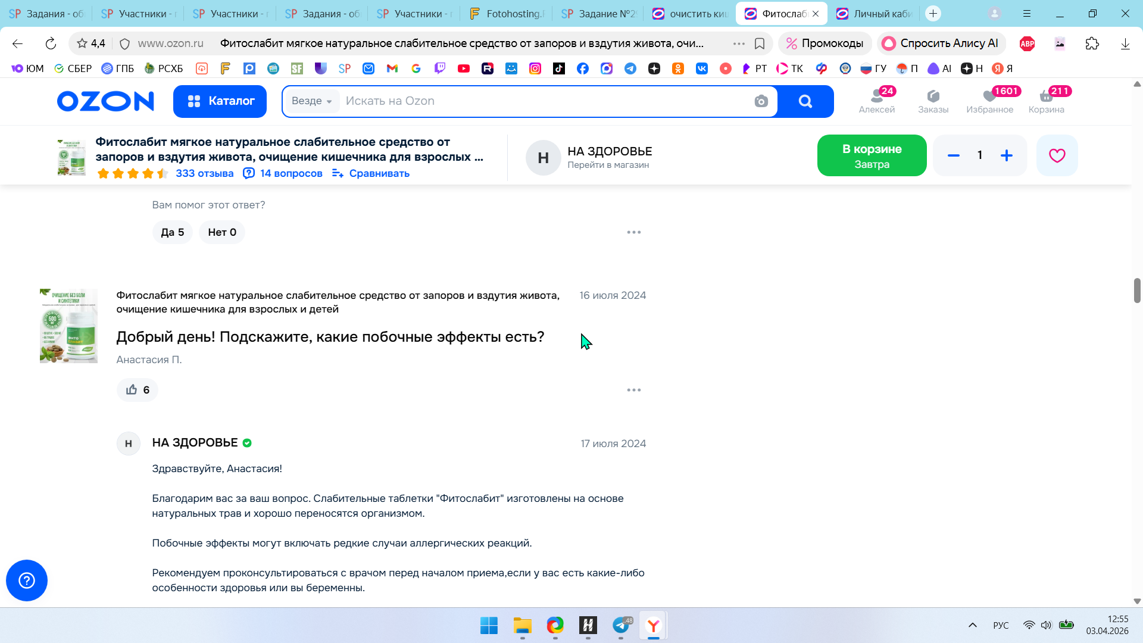Click the blue search magnifier button

click(805, 101)
